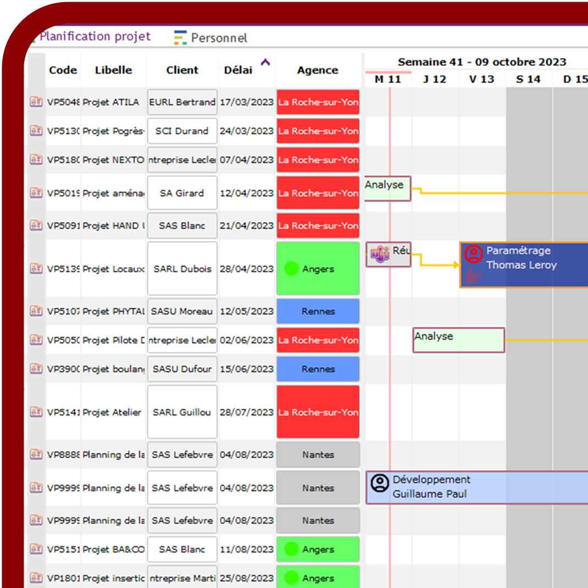Click the Agence column header
The width and height of the screenshot is (588, 588).
click(318, 70)
